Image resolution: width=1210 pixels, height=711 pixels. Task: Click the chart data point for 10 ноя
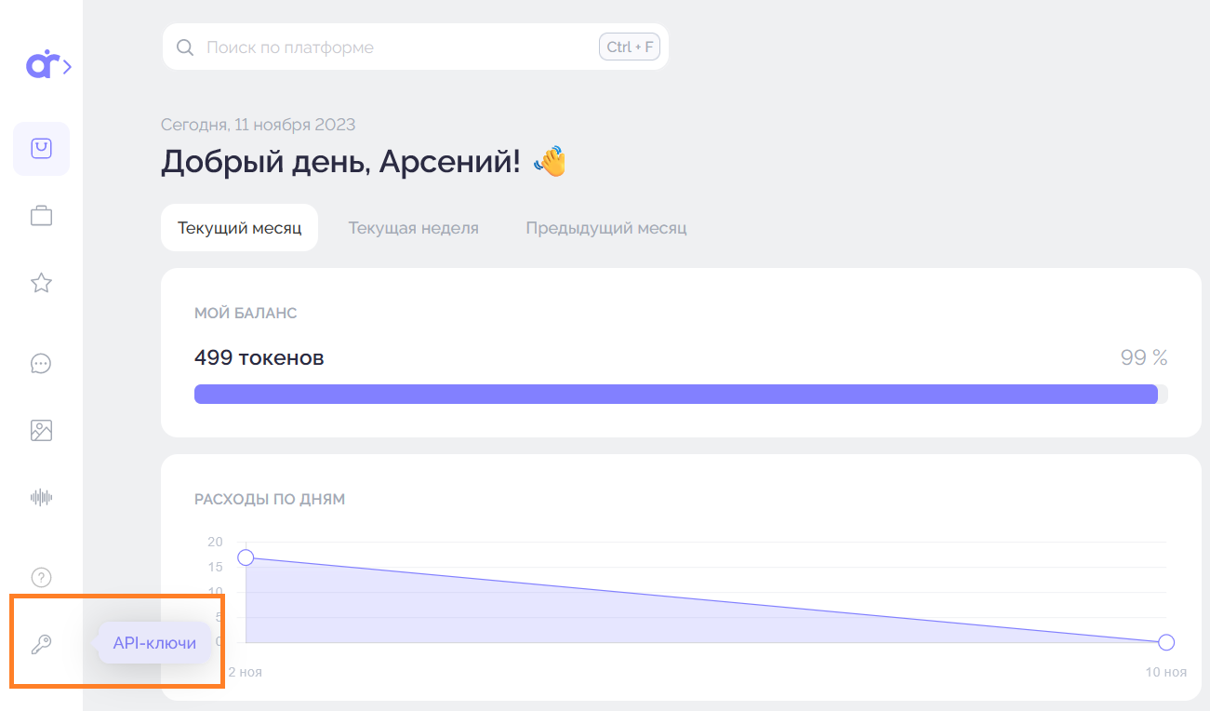click(1166, 642)
